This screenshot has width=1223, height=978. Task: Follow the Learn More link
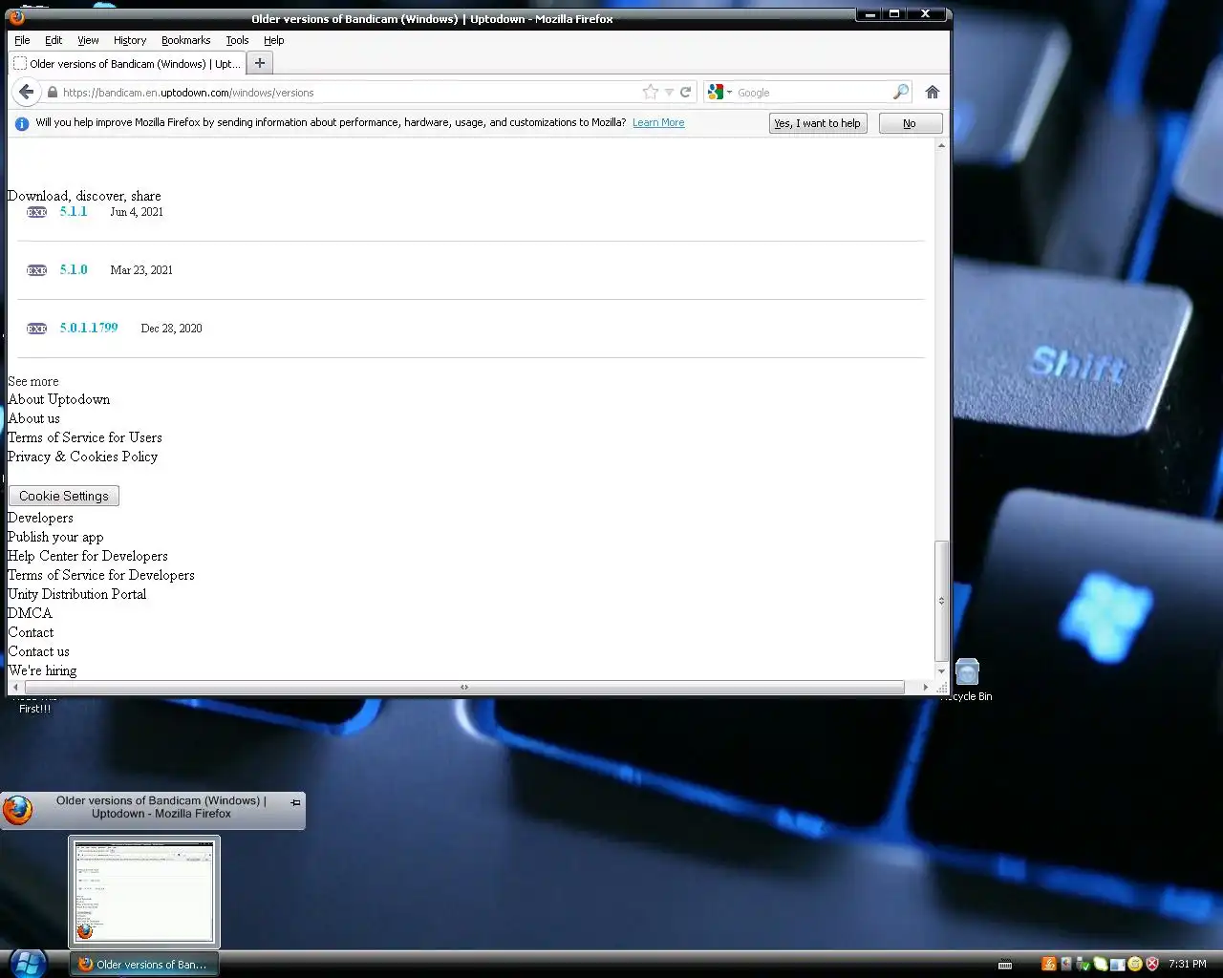click(658, 122)
